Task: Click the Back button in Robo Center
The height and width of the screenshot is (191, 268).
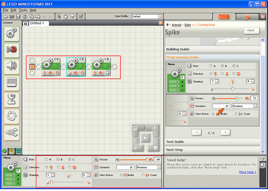Action: (252, 31)
